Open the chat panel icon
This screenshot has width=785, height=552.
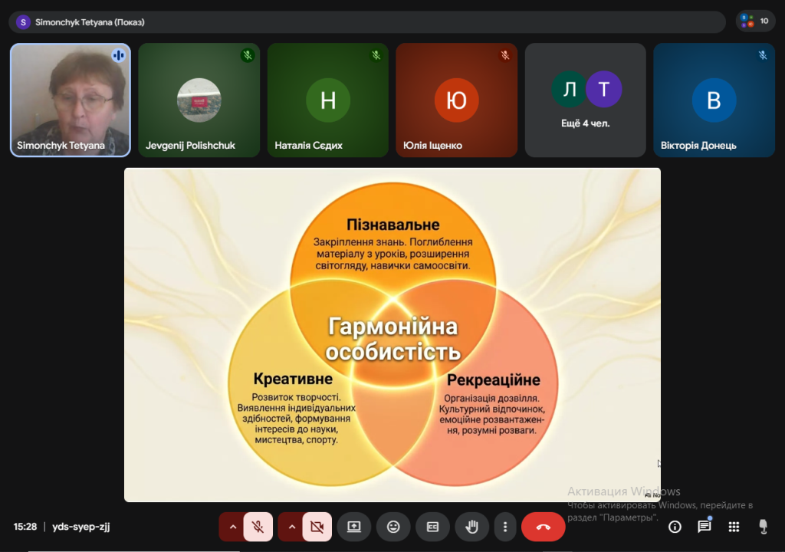click(704, 527)
